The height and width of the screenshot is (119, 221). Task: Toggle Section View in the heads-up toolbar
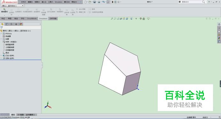(121, 18)
